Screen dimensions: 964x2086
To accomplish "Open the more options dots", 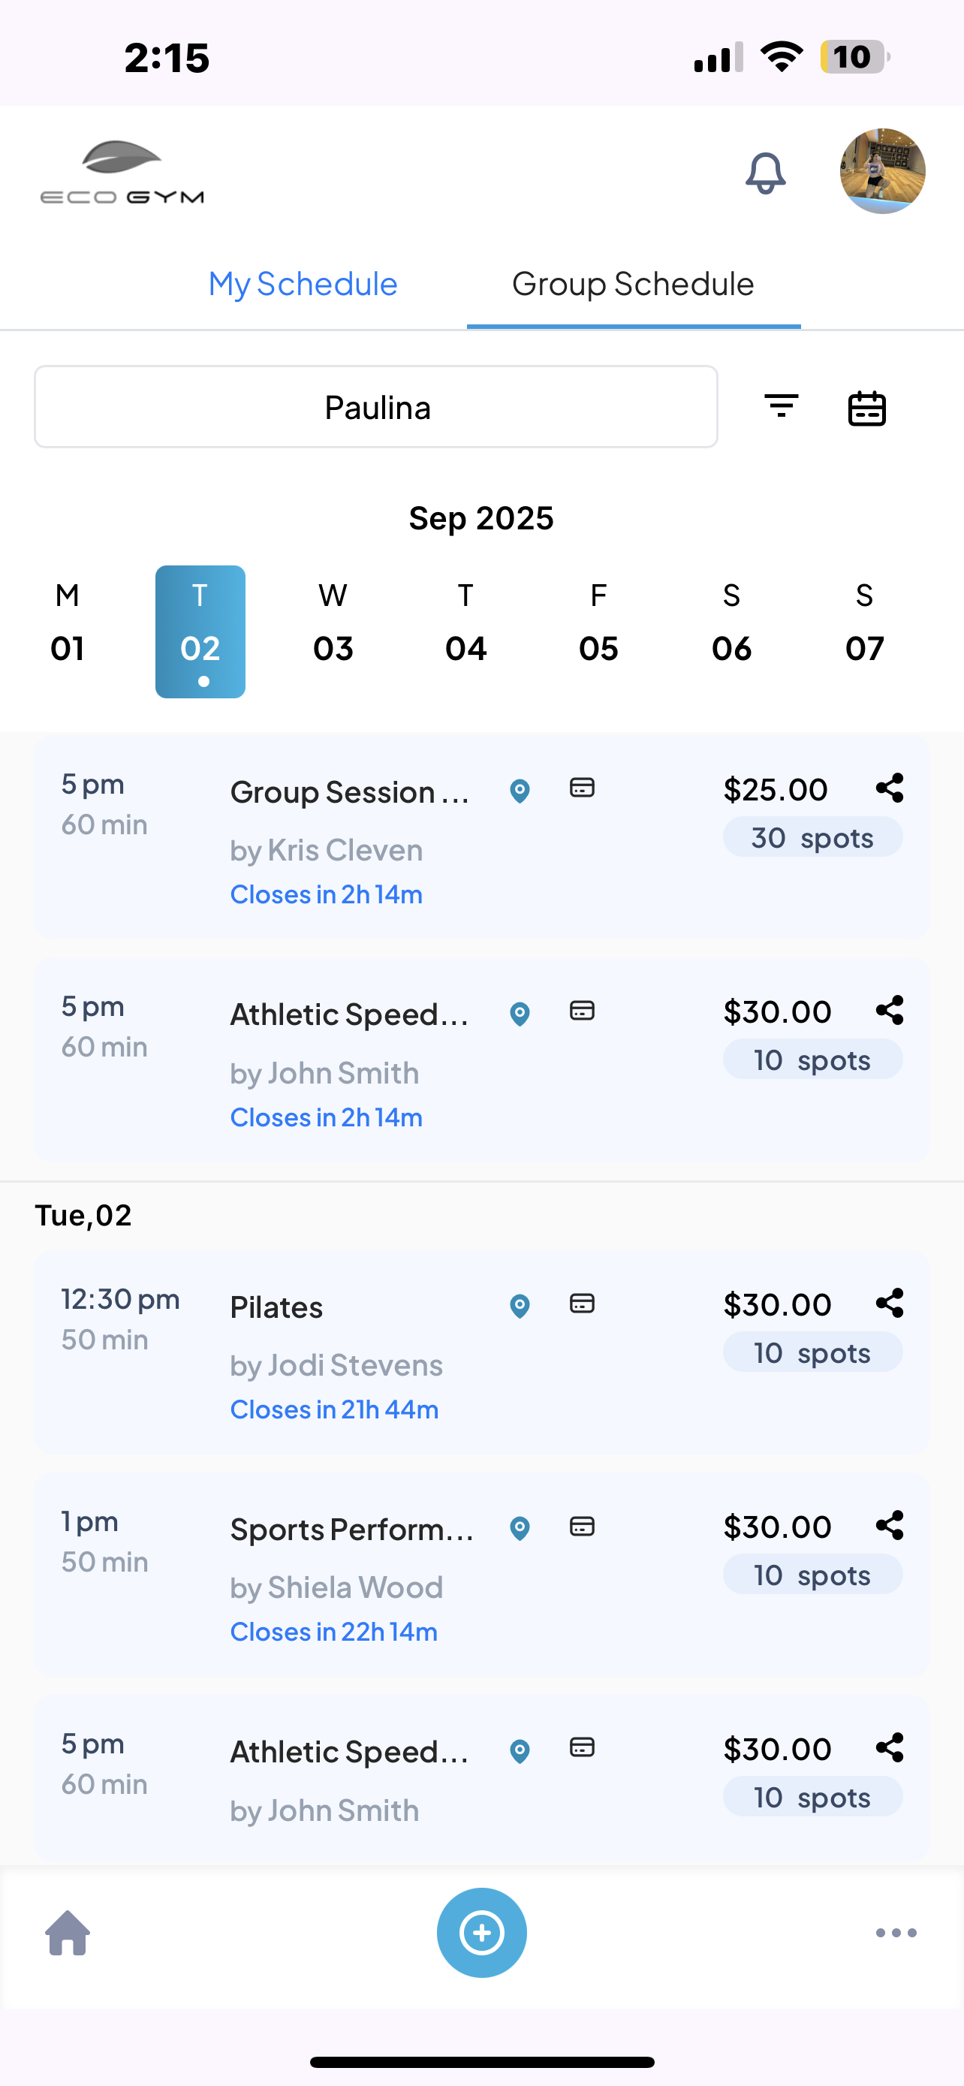I will coord(896,1933).
